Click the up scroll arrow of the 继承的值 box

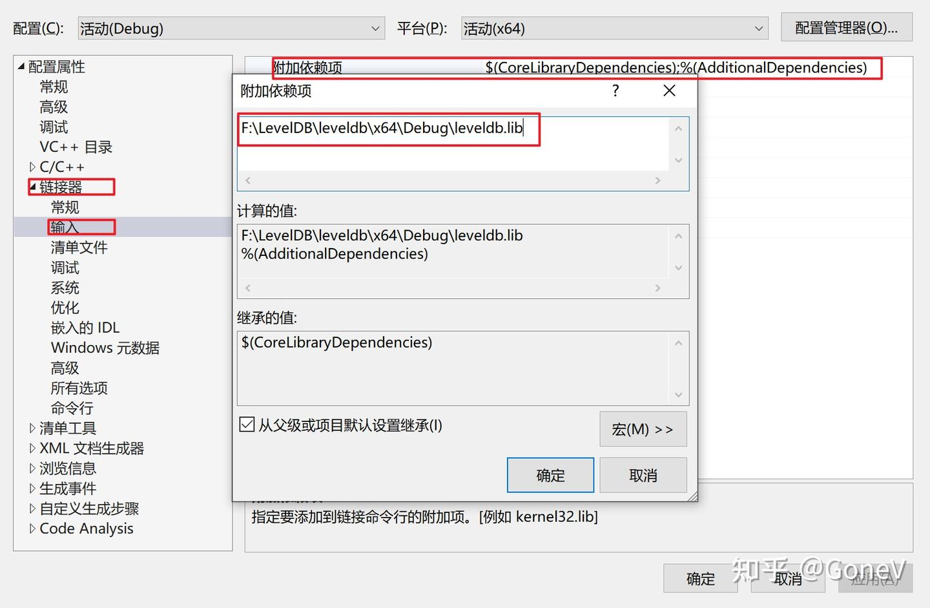click(x=678, y=342)
